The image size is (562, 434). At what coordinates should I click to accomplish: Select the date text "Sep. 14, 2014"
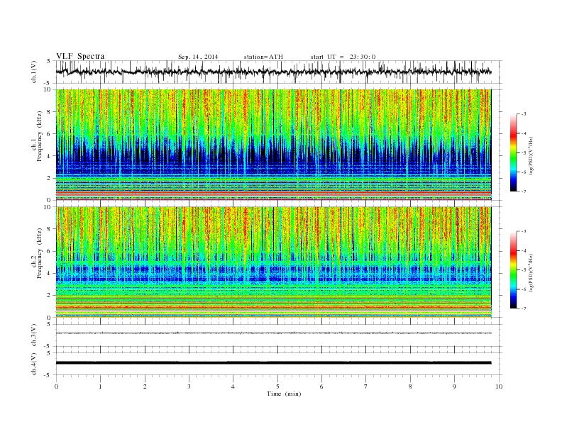click(x=198, y=57)
